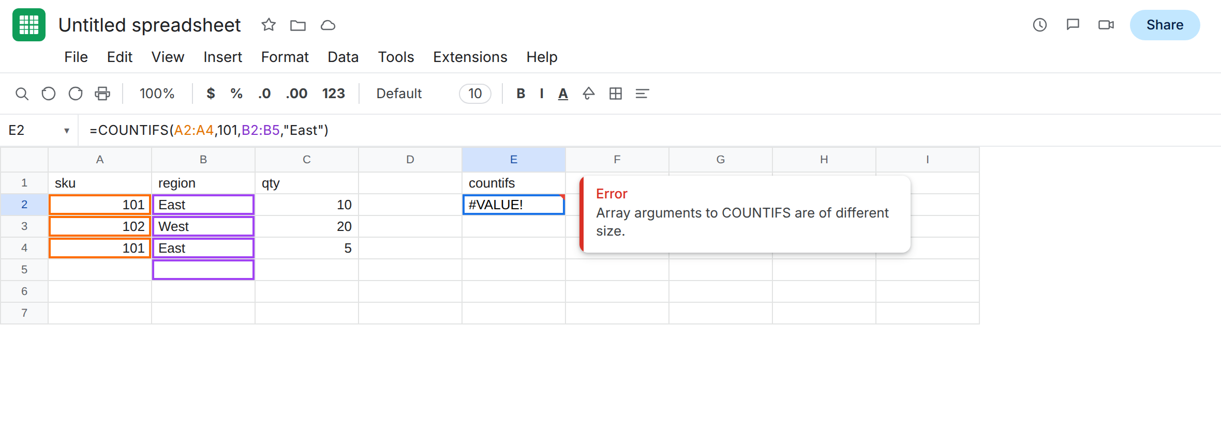Select column E header

[514, 160]
